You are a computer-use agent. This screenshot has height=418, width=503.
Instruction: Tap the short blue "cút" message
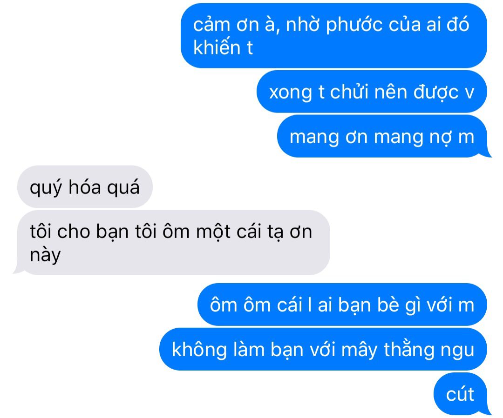tap(461, 394)
